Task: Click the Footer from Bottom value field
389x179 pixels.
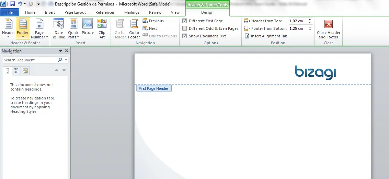Action: pos(298,28)
